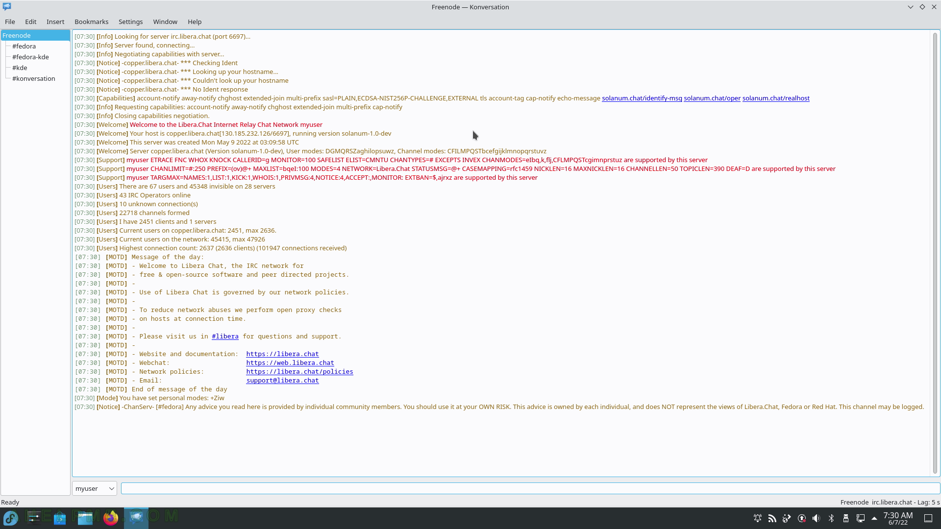
Task: Open the Window menu
Action: point(165,22)
